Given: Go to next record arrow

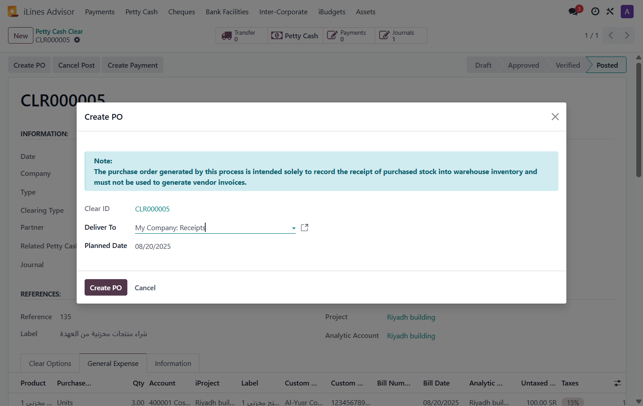Looking at the screenshot, I should pos(627,36).
